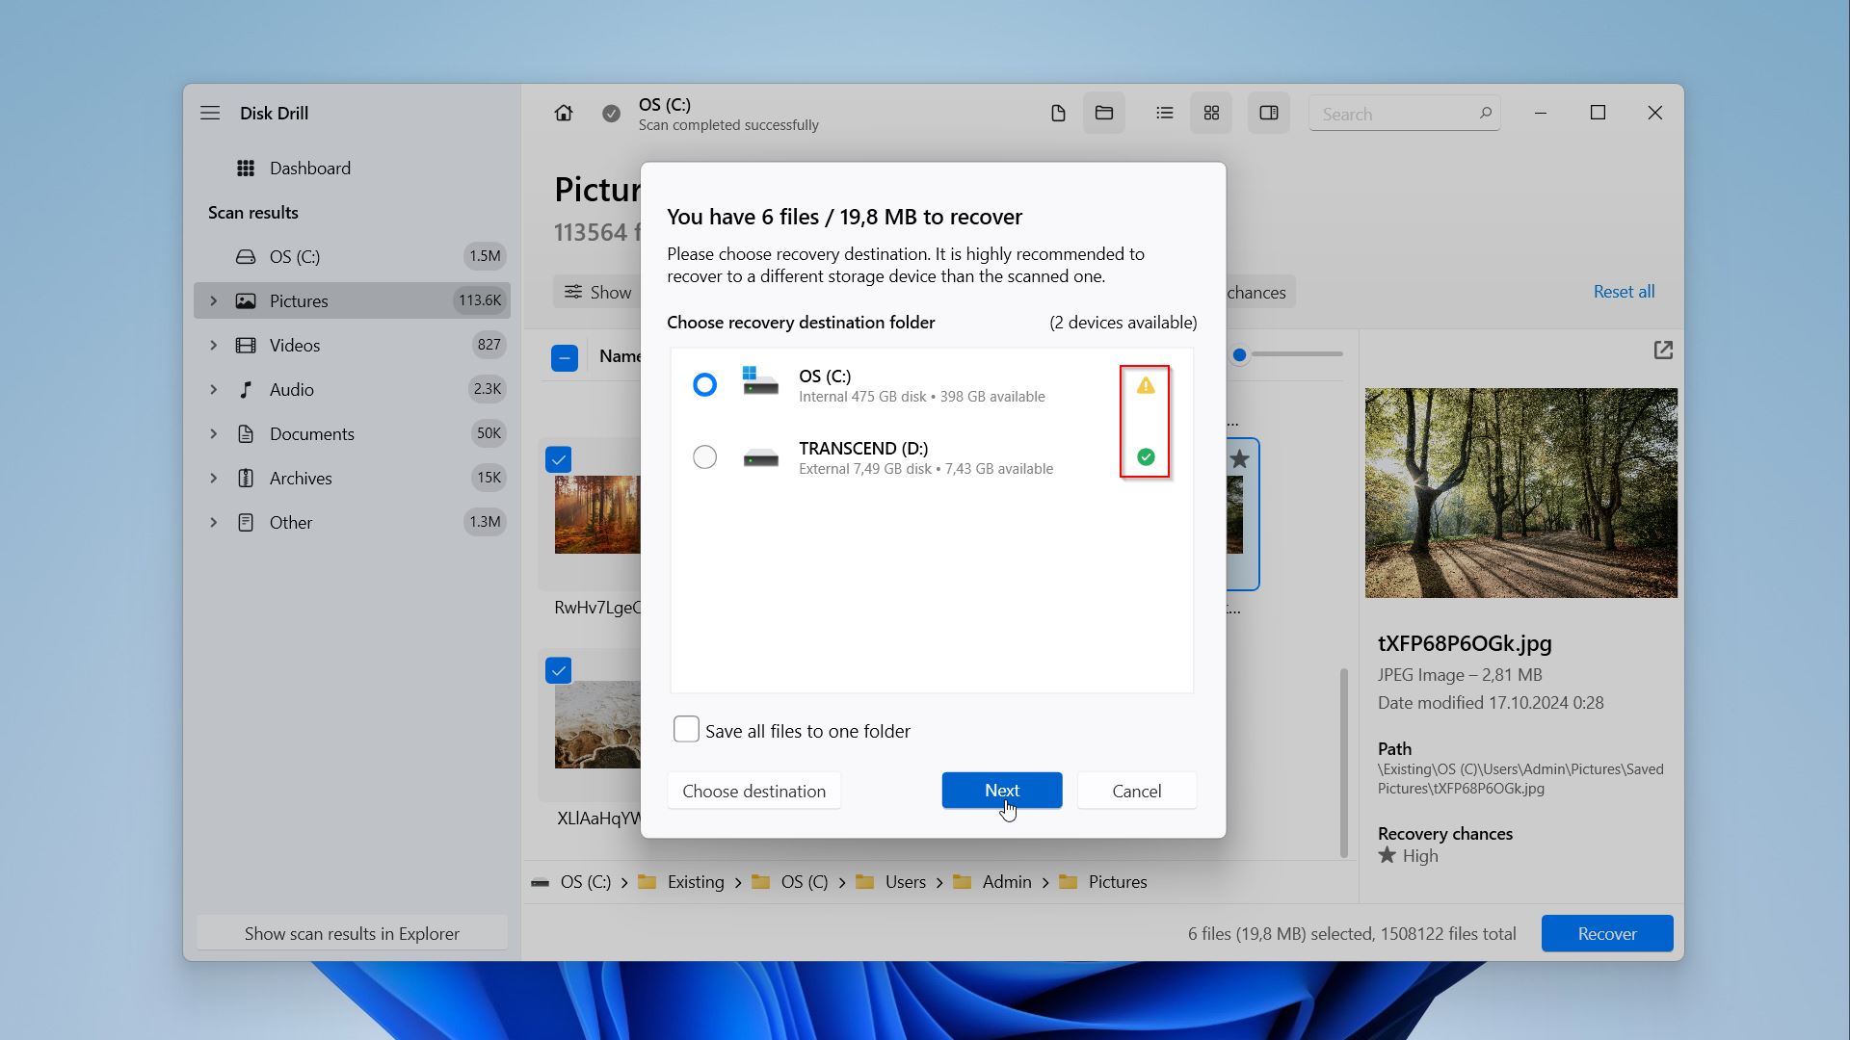1850x1040 pixels.
Task: Click the new file icon in toolbar
Action: click(x=1056, y=113)
